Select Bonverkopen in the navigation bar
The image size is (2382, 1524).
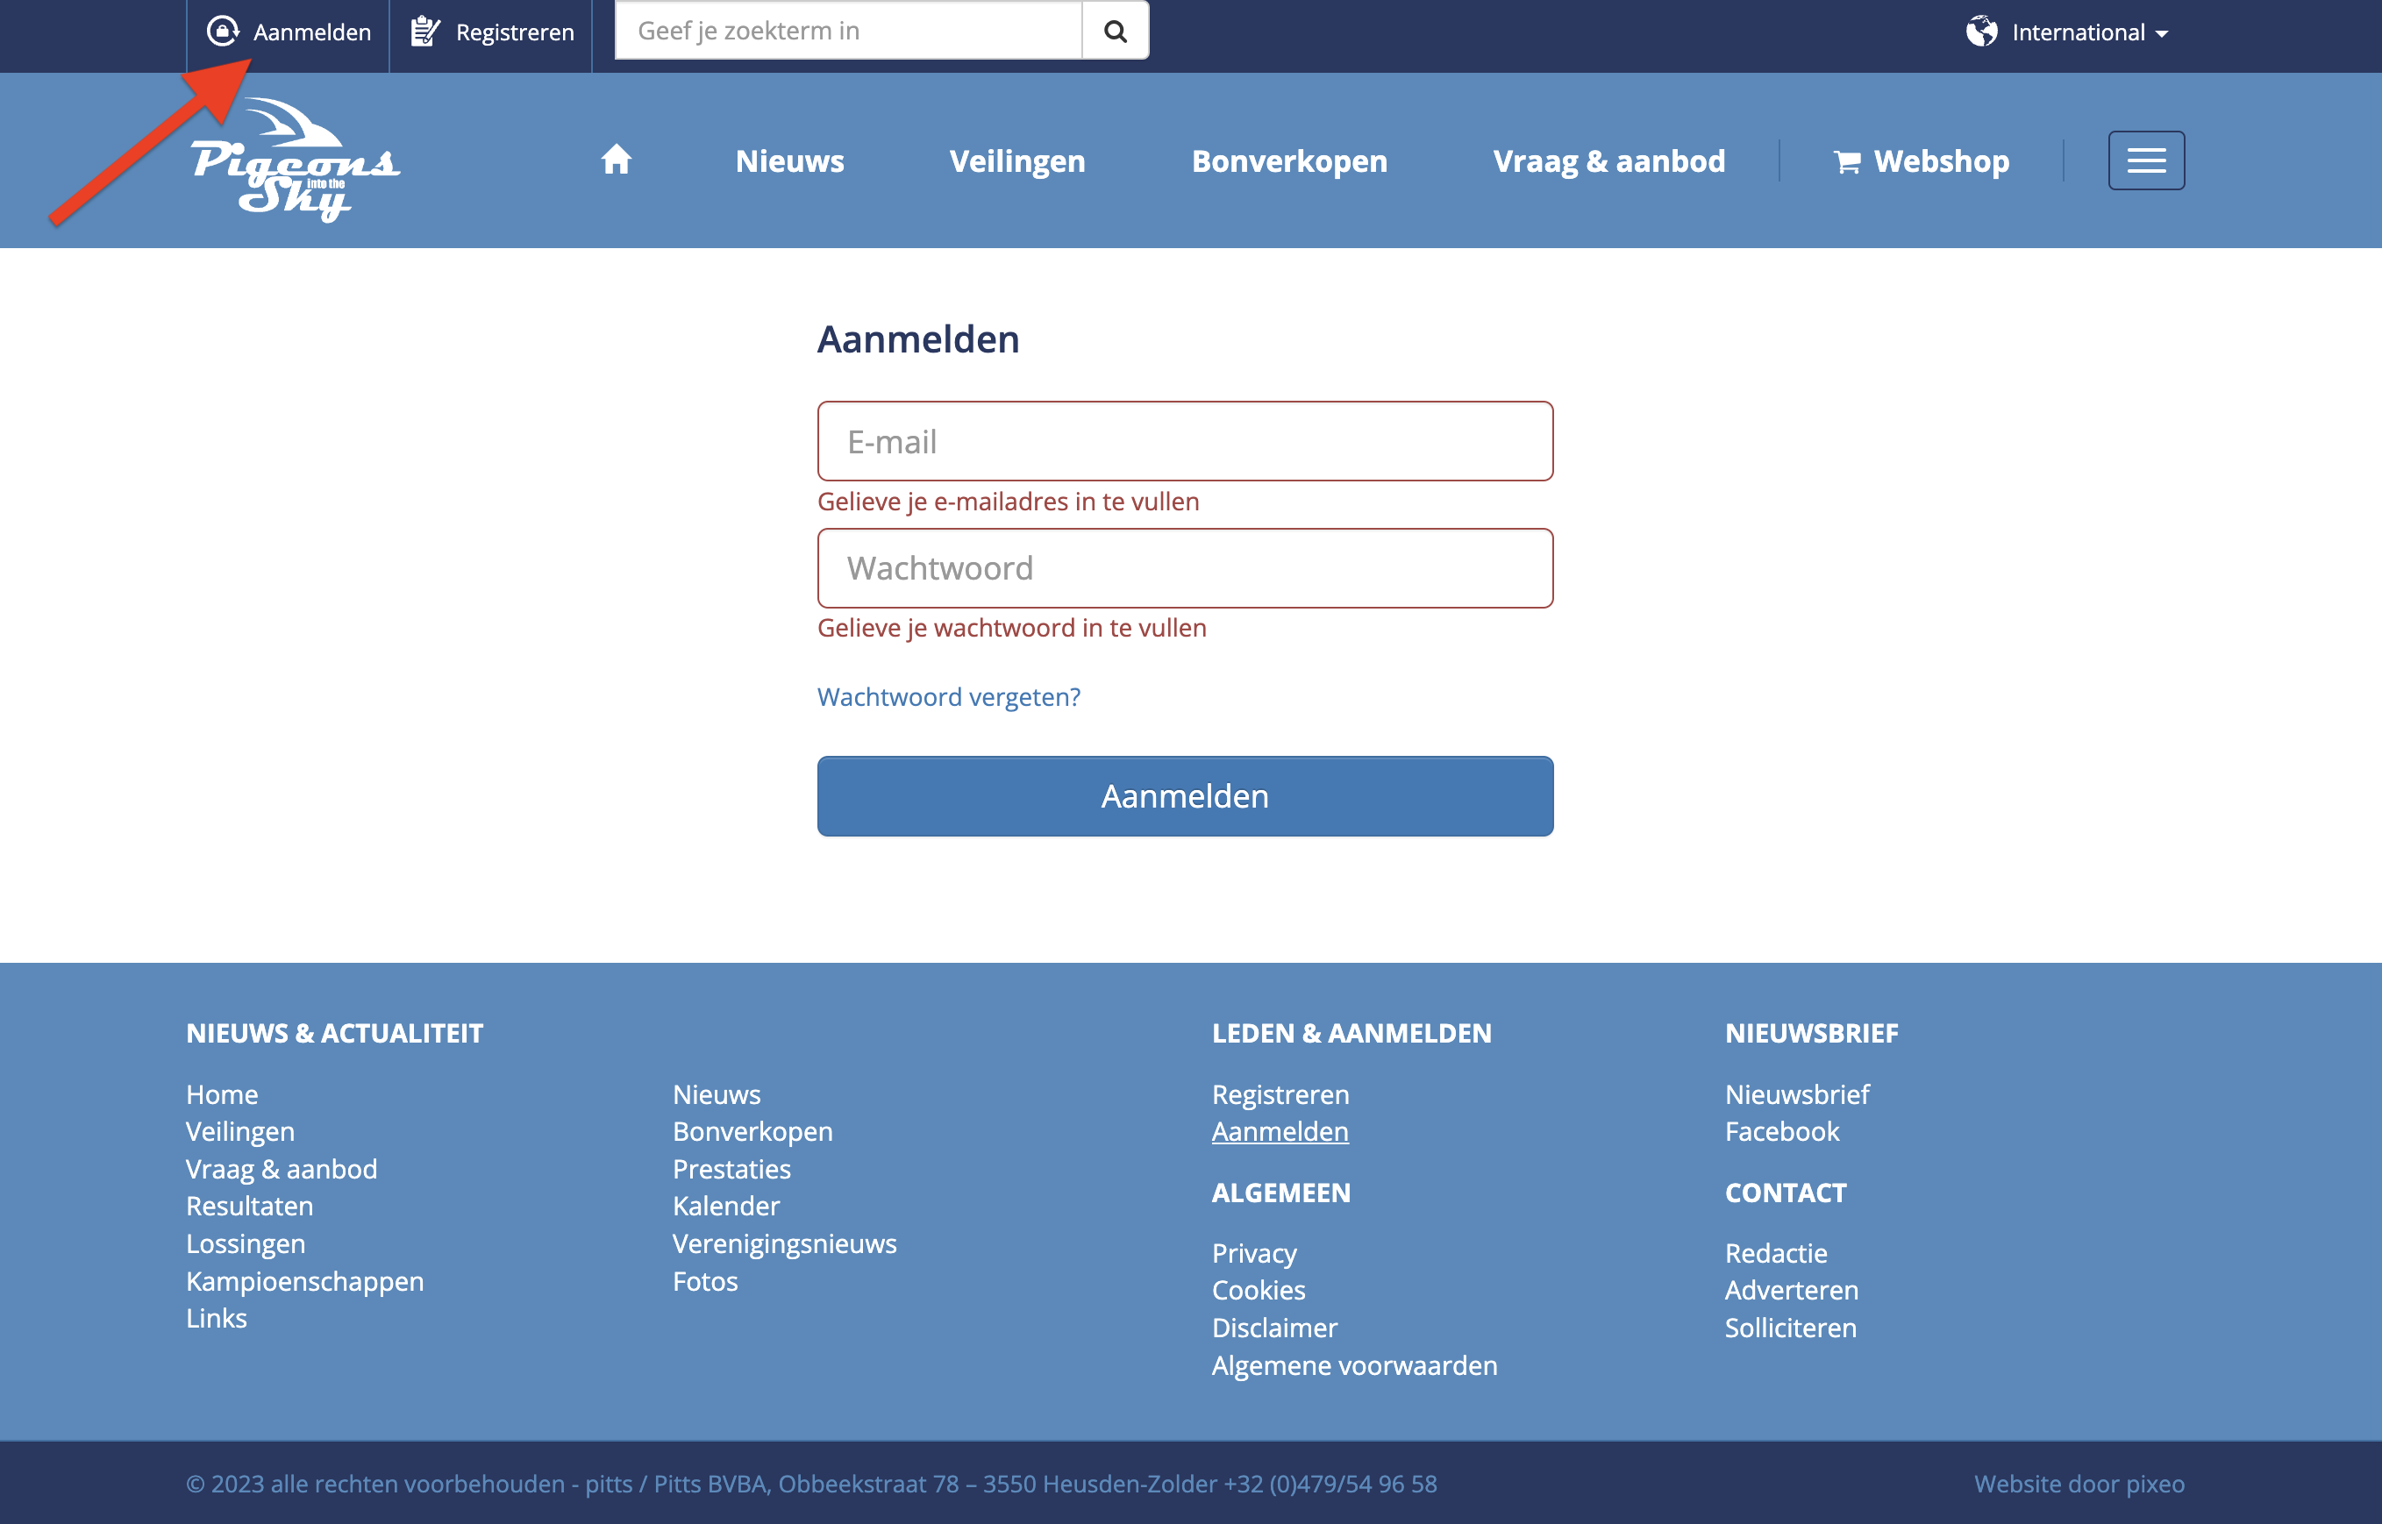click(x=1288, y=161)
